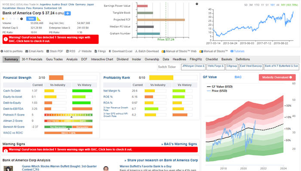Click the Modestly Overvalued badge

[x=277, y=78]
